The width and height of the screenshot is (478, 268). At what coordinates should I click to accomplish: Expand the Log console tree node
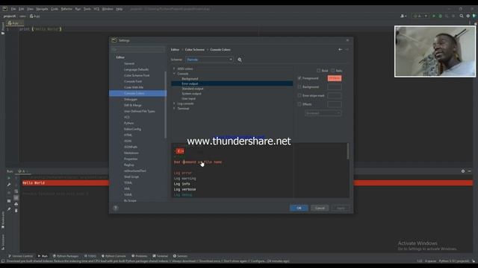174,103
